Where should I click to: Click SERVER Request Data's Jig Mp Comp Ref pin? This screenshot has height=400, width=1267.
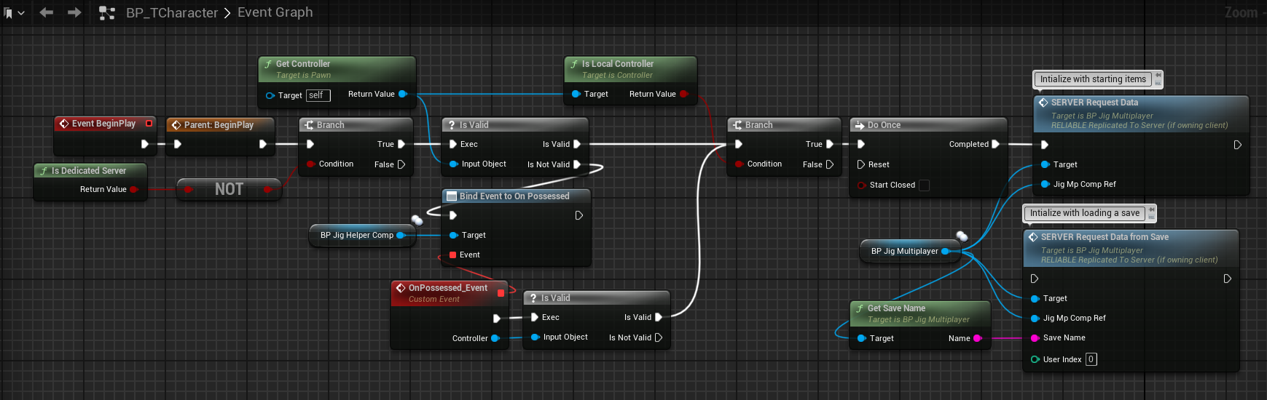pyautogui.click(x=1046, y=184)
